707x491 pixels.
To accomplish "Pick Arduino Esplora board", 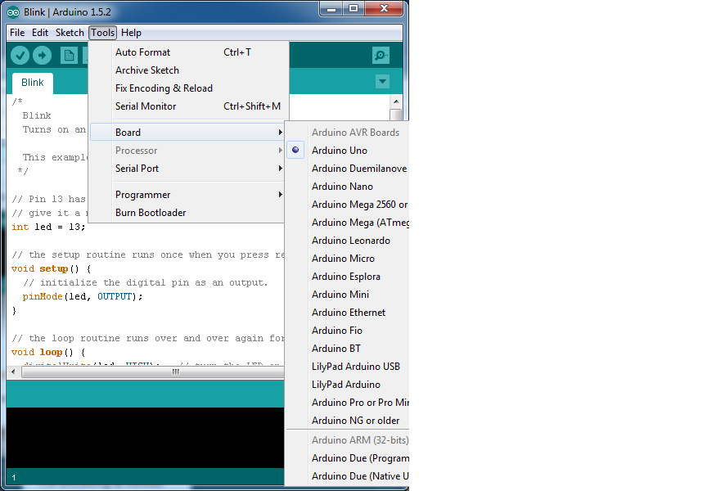I will point(348,277).
